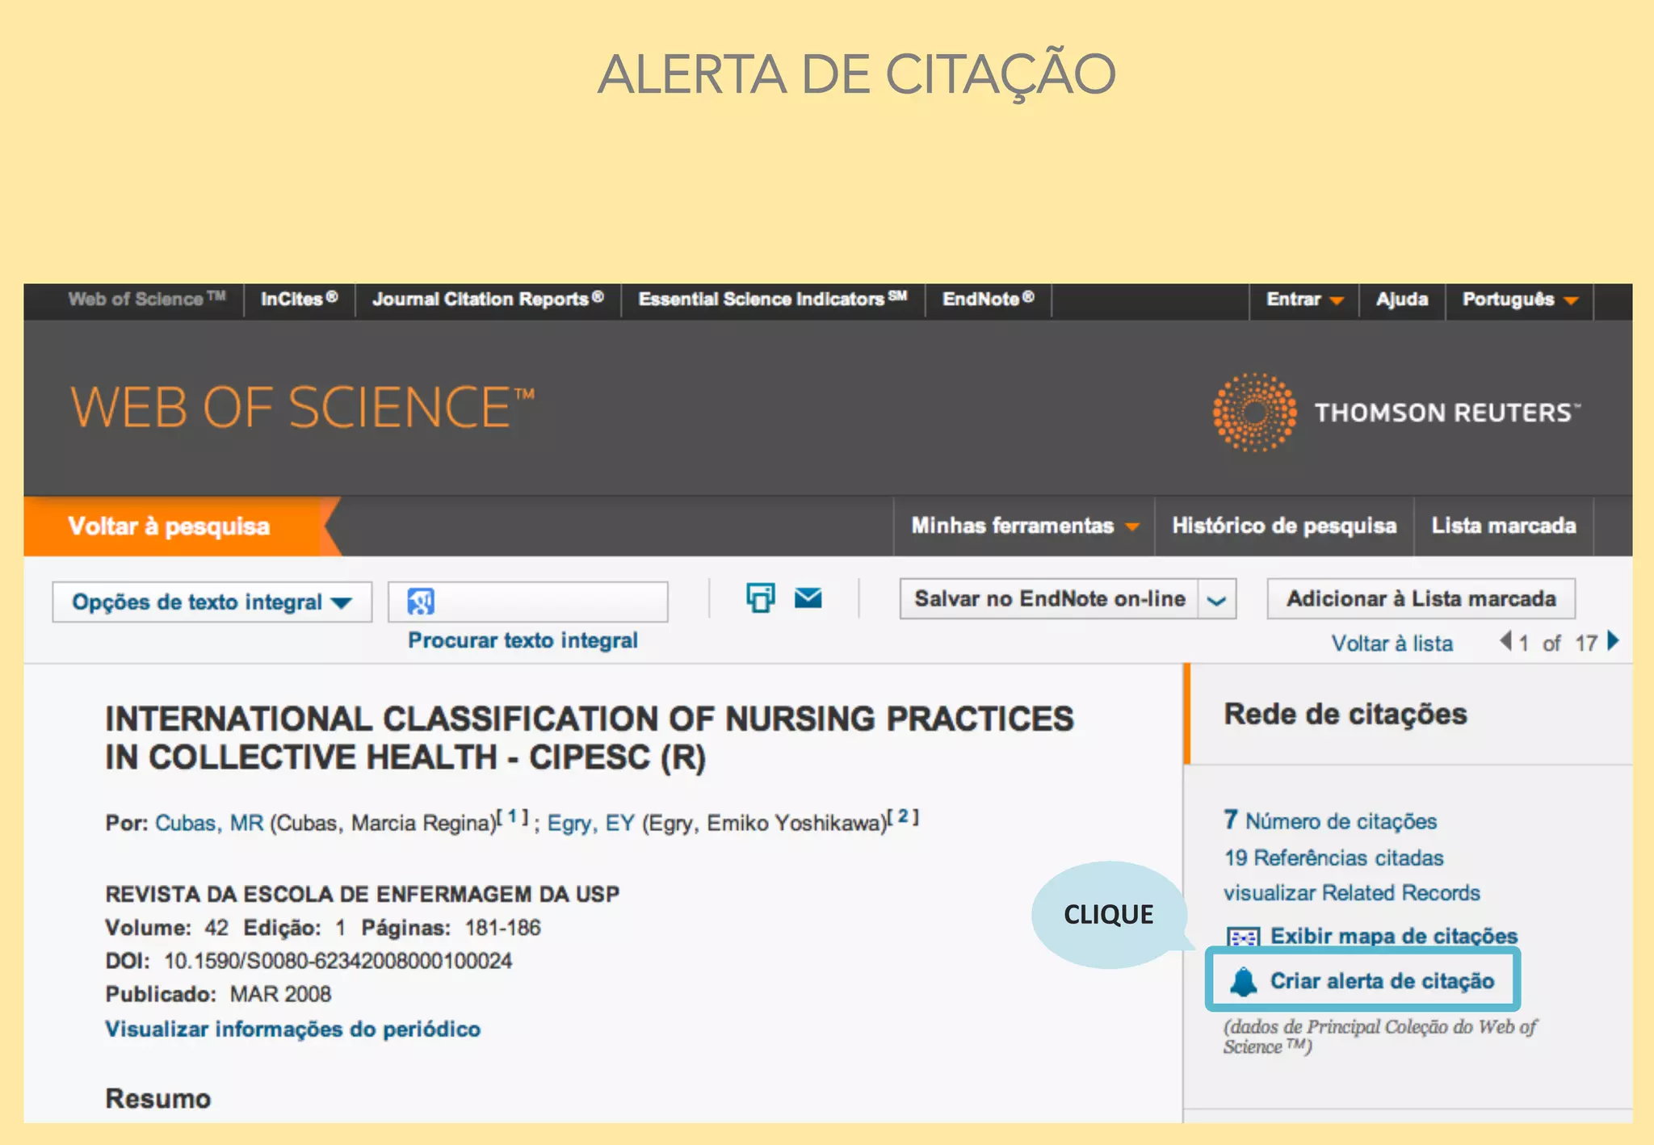Open the InCites tab
Viewport: 1654px width, 1145px height.
299,299
